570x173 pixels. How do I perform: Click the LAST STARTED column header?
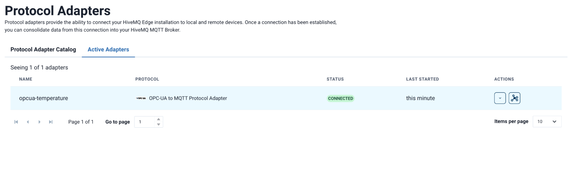click(x=422, y=79)
